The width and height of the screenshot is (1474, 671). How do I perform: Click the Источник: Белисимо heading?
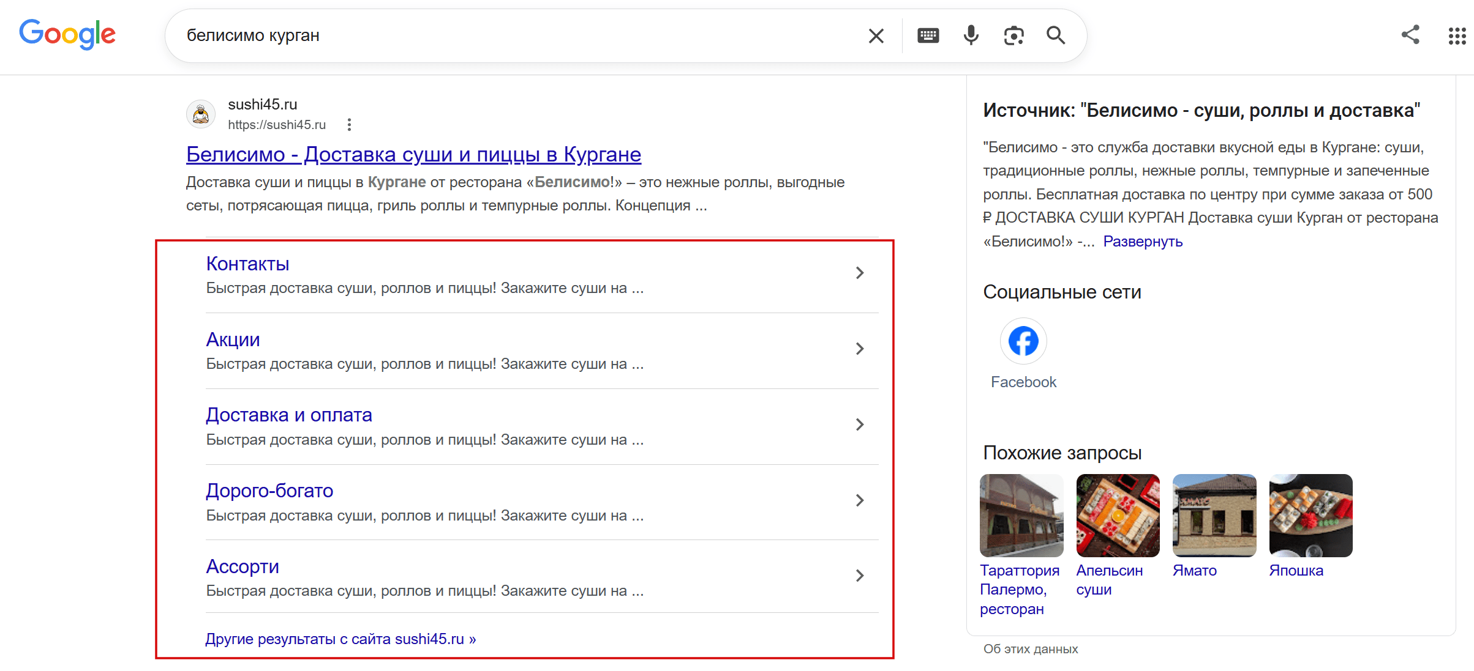pyautogui.click(x=1201, y=110)
